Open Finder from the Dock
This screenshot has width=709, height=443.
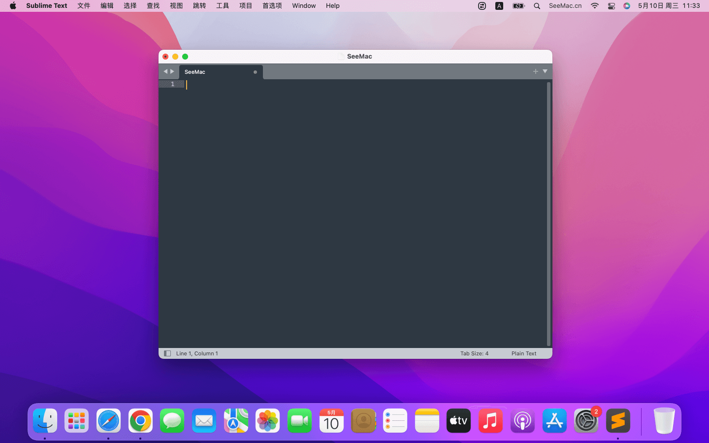45,421
